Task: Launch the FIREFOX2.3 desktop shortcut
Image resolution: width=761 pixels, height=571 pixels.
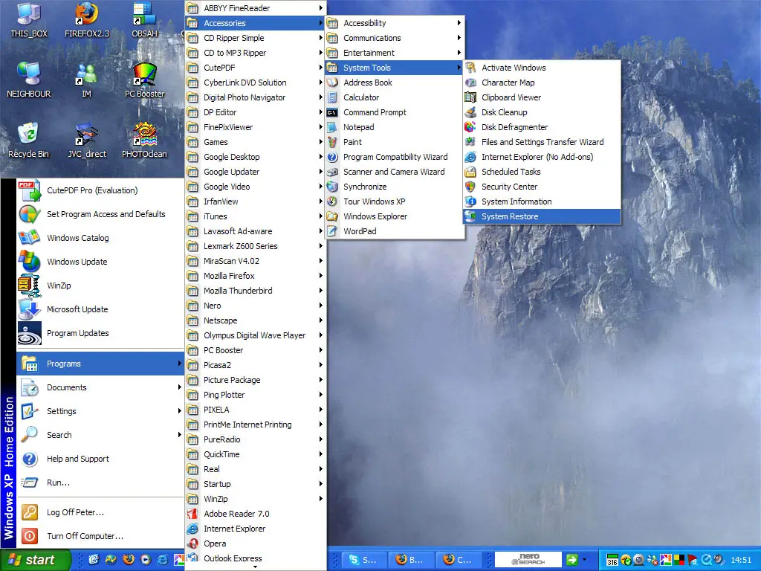Action: click(x=87, y=20)
